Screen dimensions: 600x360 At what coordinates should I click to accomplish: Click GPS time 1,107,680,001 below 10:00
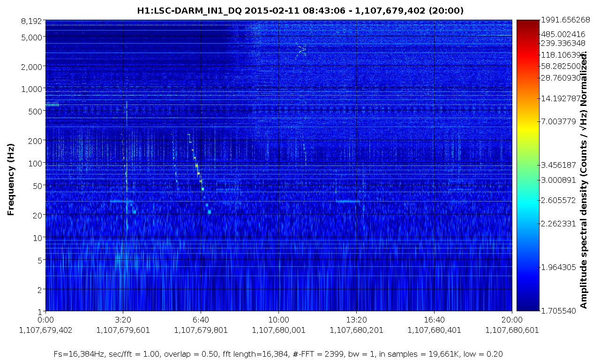(279, 330)
